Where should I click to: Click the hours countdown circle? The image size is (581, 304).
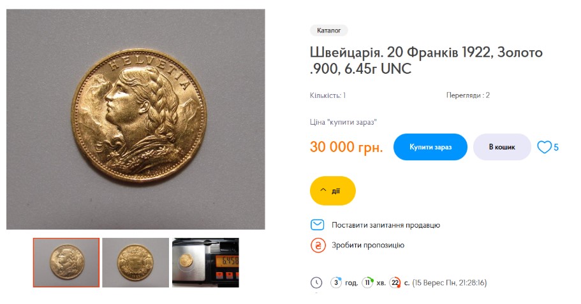coord(336,282)
